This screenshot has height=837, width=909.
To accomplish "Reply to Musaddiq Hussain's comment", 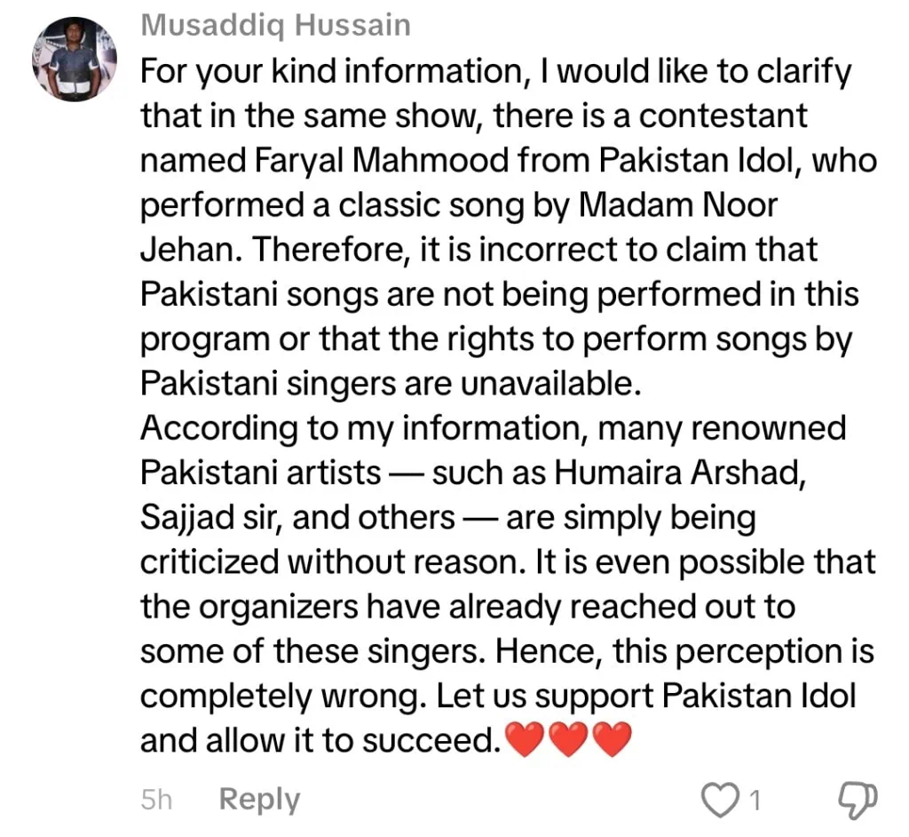I will click(259, 799).
